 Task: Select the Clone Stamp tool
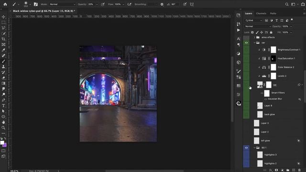point(3,67)
